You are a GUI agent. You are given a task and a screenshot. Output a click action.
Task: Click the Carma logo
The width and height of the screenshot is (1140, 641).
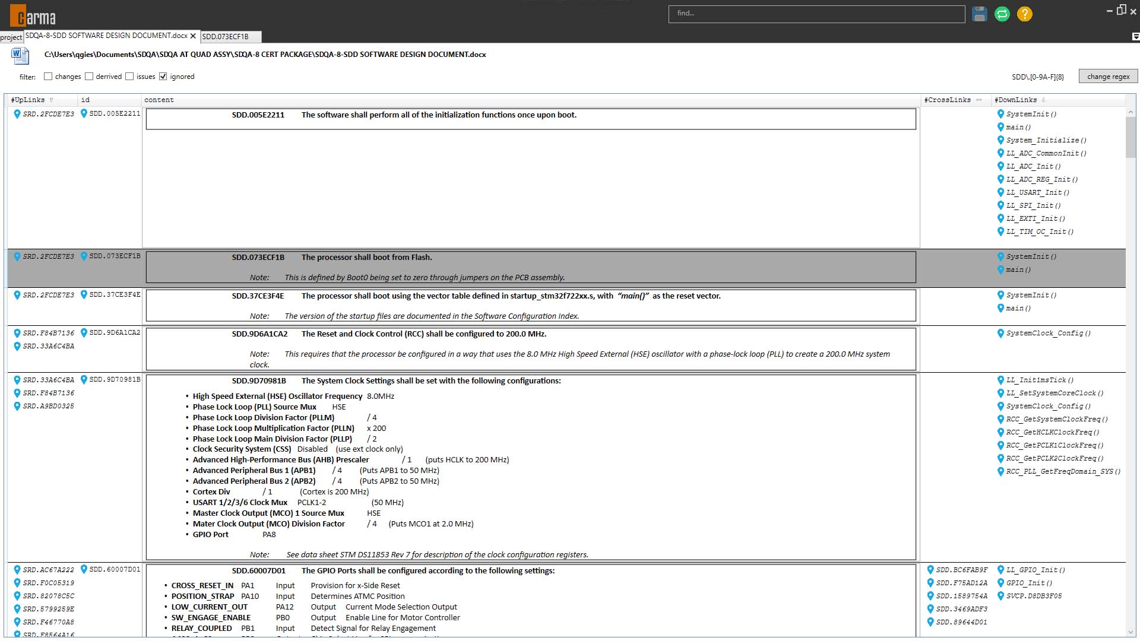(33, 15)
